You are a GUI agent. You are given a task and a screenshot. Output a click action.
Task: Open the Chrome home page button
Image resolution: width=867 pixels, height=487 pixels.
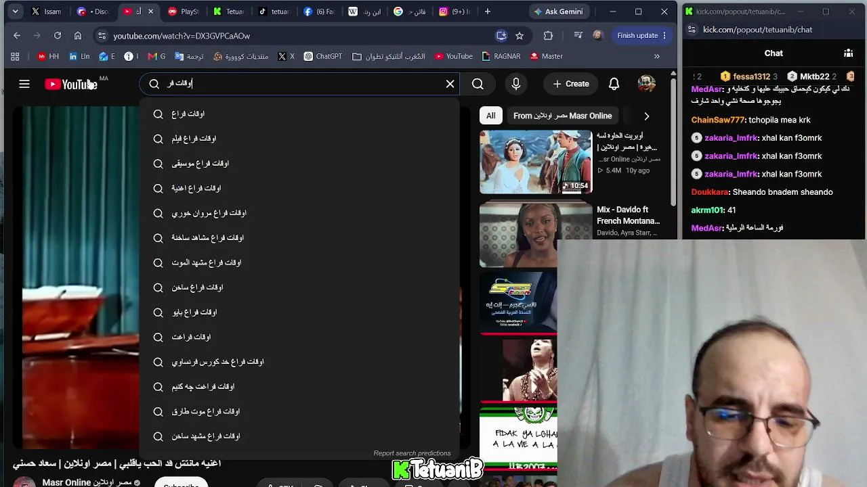[78, 36]
